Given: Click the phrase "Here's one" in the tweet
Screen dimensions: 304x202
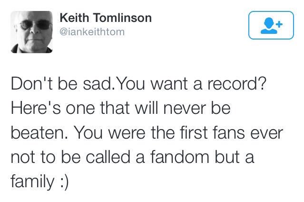Looking at the screenshot, I should pyautogui.click(x=53, y=108).
